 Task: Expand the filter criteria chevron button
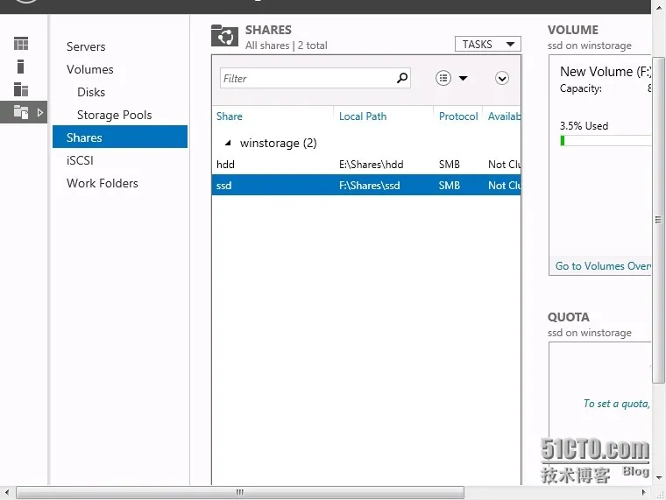501,78
